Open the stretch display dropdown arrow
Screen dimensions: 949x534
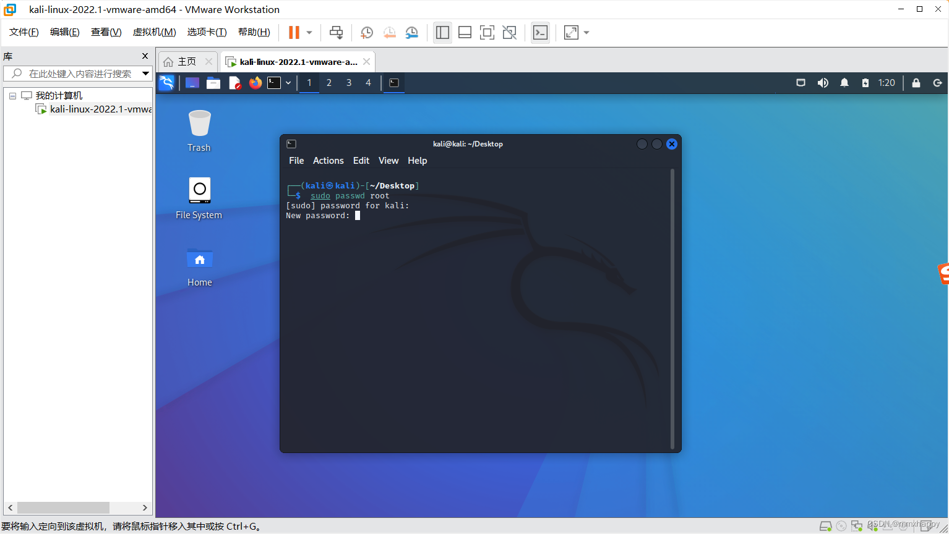tap(586, 33)
